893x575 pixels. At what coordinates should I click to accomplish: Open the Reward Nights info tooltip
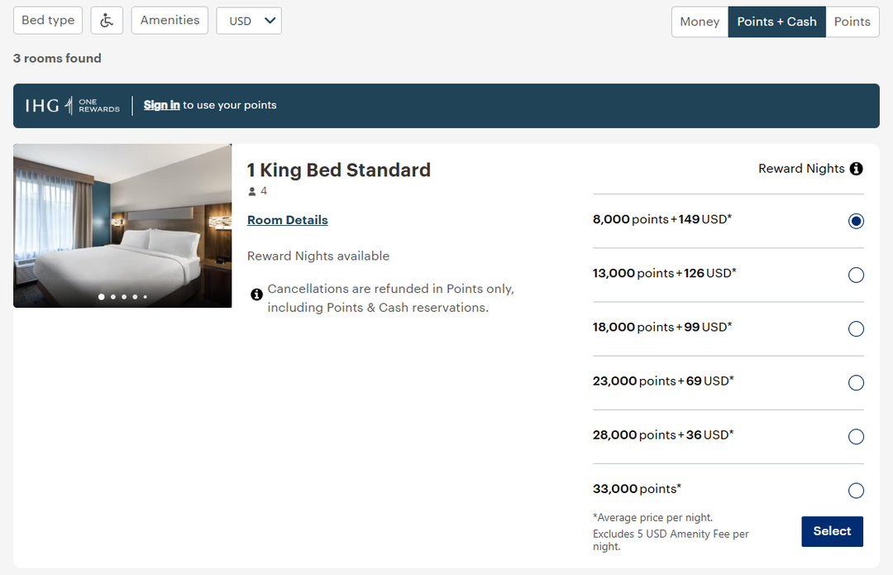857,169
